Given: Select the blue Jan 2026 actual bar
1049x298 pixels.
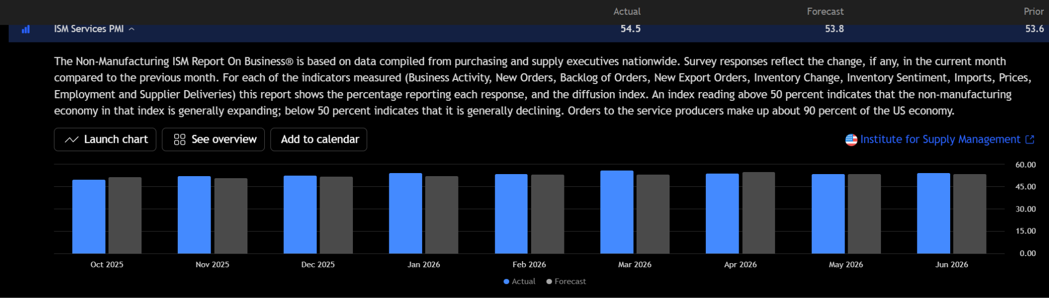Looking at the screenshot, I should [x=406, y=214].
